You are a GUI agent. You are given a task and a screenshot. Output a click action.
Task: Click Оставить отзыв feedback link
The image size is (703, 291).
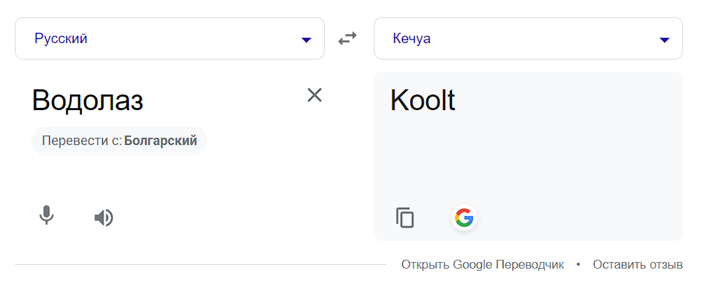click(637, 264)
